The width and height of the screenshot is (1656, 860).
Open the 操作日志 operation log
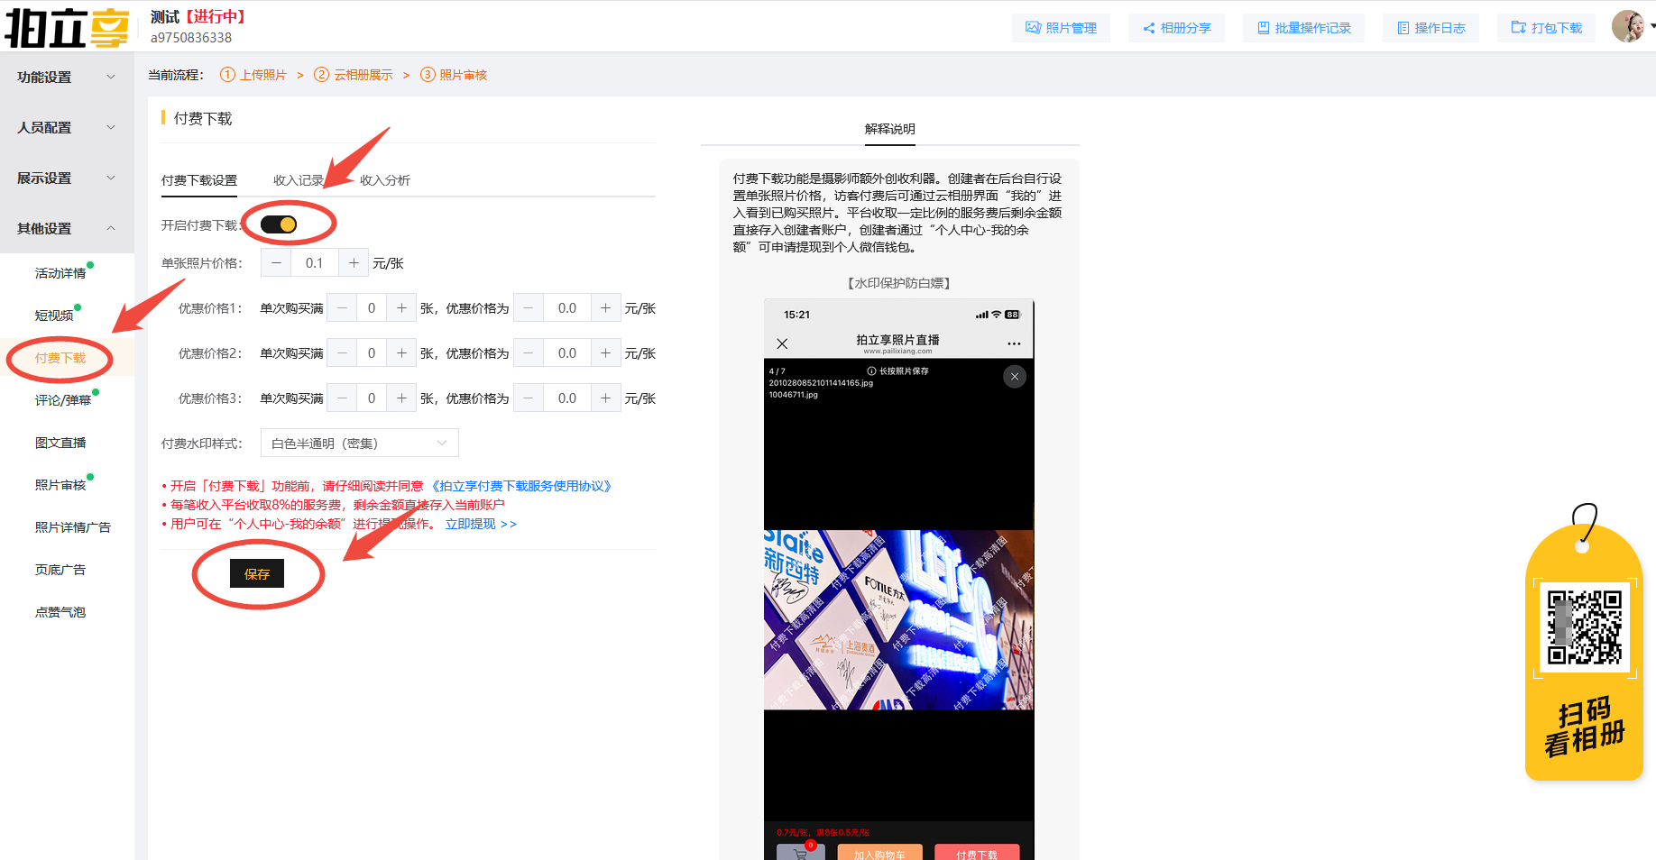[1431, 28]
